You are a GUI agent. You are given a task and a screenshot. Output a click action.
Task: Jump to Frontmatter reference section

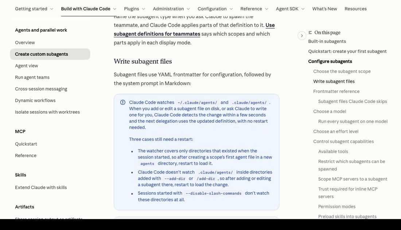(336, 91)
